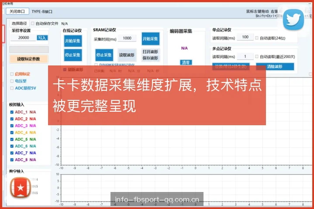Viewport: 314px width, 209px height.
Task: Click the 单点记录仪 读取间隔 field showing 100
Action: pos(245,37)
